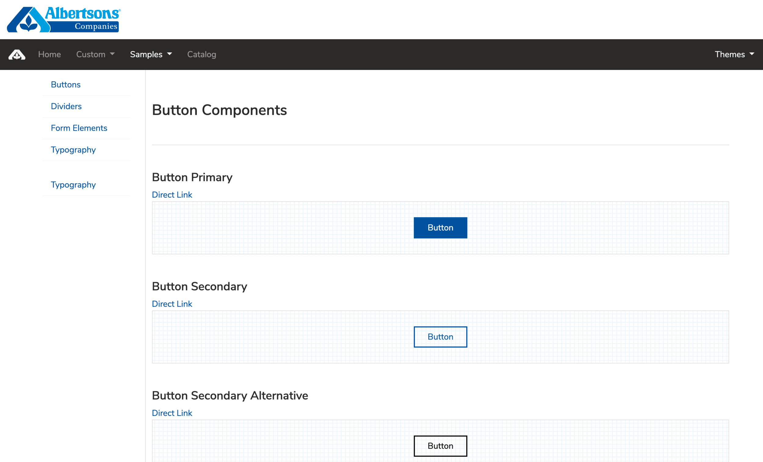The height and width of the screenshot is (462, 763).
Task: Select Buttons in the sidebar
Action: coord(65,84)
